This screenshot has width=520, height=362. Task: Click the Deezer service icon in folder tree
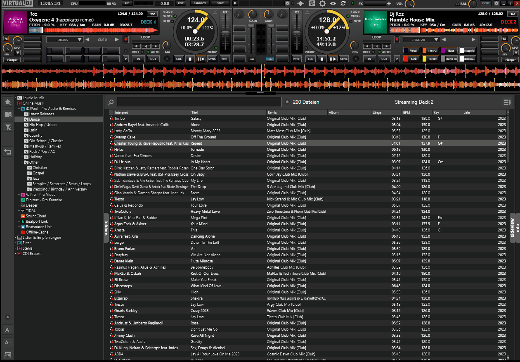(x=23, y=205)
